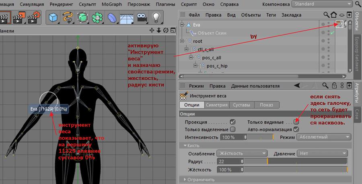
Task: Click the green Subdivision Surface generator icon
Action: coord(82,18)
